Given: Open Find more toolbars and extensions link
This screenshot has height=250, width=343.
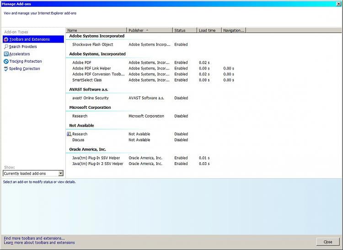Looking at the screenshot, I should (x=34, y=238).
